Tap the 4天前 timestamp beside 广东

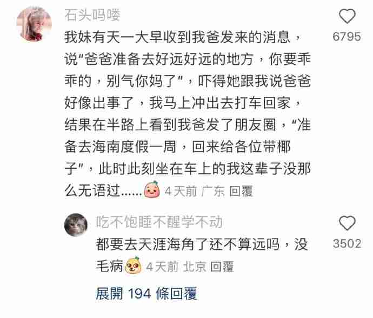click(x=181, y=191)
